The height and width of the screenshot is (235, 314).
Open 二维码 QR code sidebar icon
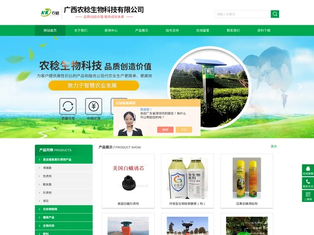(308, 196)
